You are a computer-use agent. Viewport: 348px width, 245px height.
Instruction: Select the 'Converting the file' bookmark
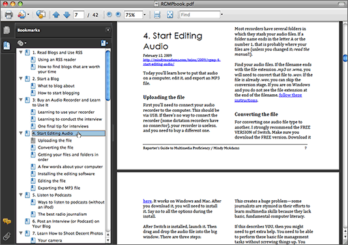[55, 148]
